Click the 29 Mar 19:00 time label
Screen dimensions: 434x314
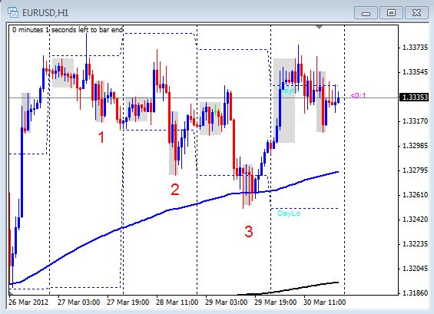[x=276, y=302]
